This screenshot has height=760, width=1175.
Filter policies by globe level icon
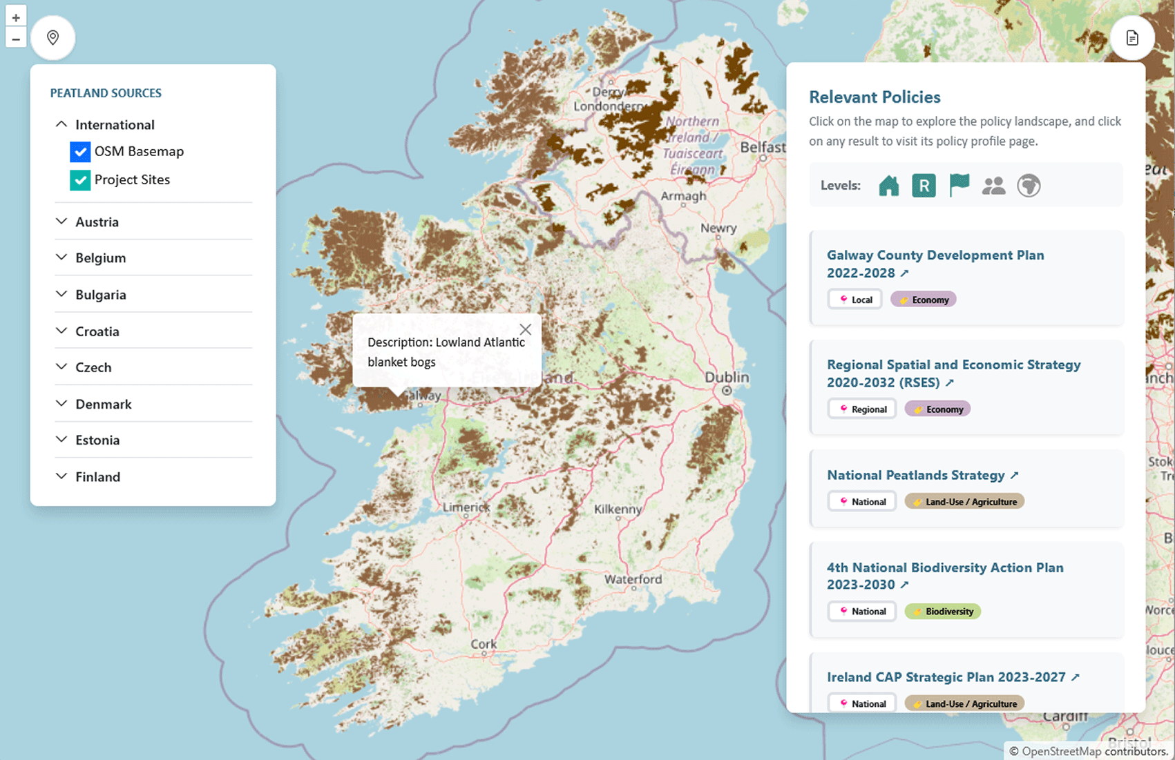tap(1029, 186)
